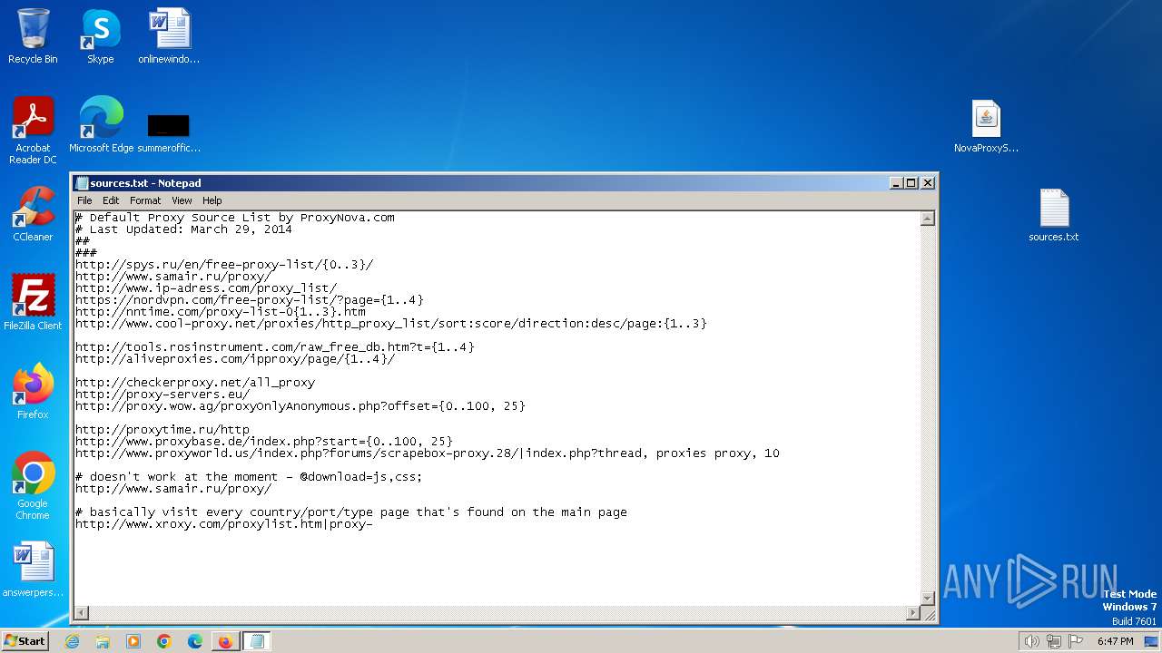The width and height of the screenshot is (1162, 653).
Task: Click the cool-proxy.net proxies line
Action: (391, 324)
